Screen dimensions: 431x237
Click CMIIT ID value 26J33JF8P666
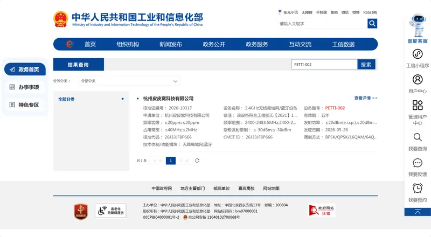(x=259, y=137)
